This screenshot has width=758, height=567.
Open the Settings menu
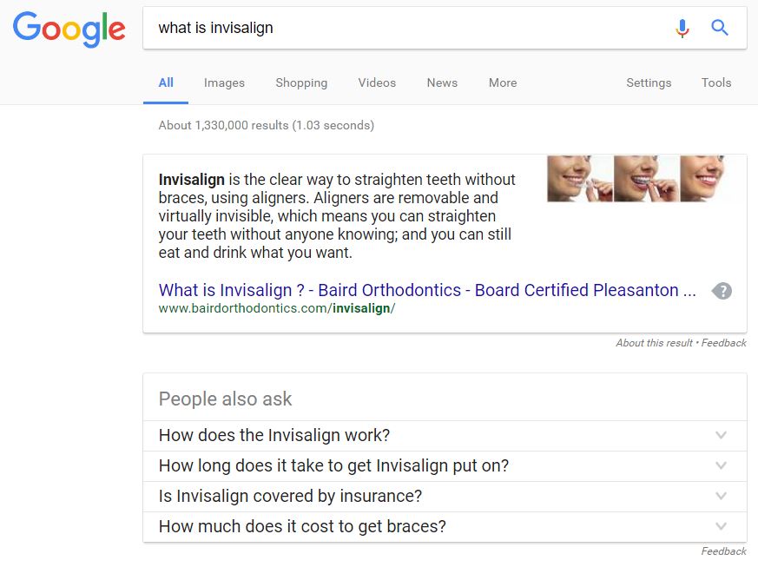(x=649, y=82)
